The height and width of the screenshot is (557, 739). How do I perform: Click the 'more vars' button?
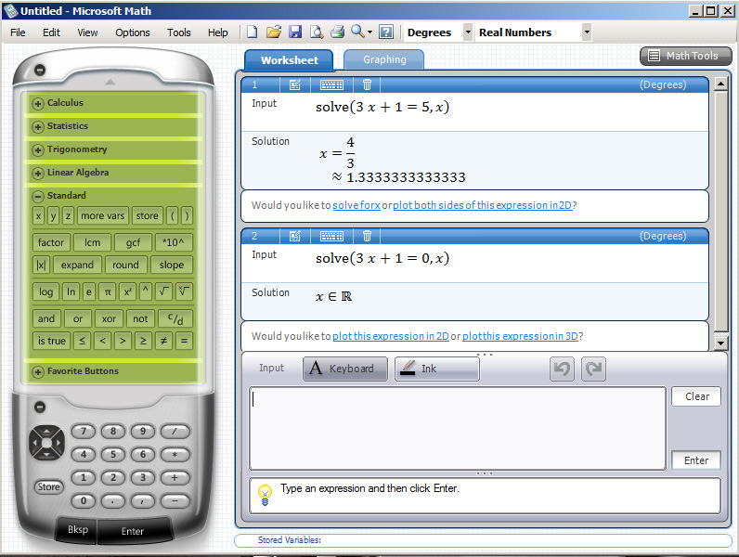(103, 215)
